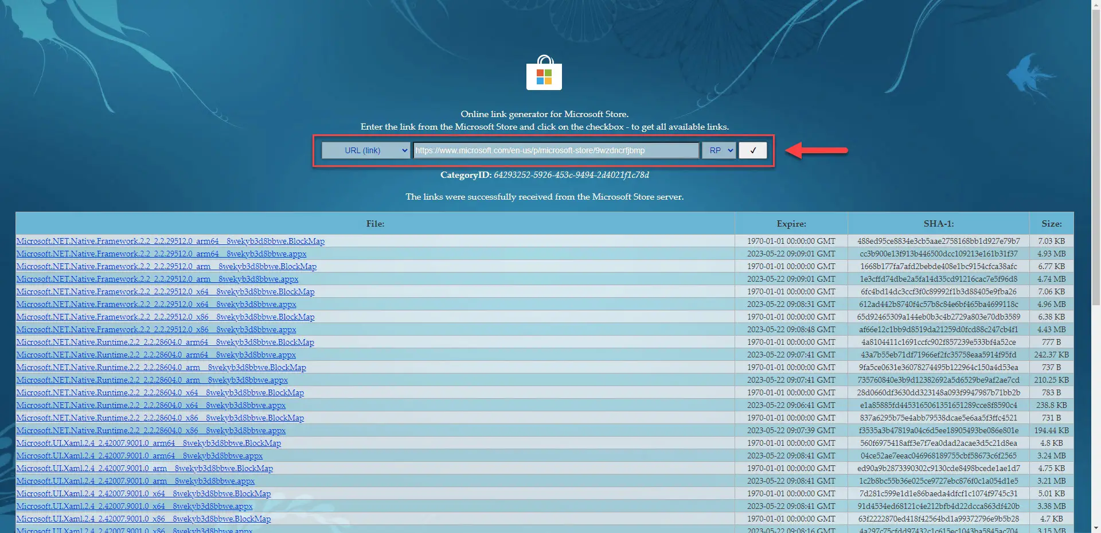The width and height of the screenshot is (1101, 533).
Task: Open the Runtime.2.2 arm64 BlockMap link
Action: point(165,342)
